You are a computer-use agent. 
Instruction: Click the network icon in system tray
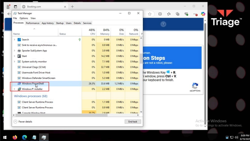[232, 137]
